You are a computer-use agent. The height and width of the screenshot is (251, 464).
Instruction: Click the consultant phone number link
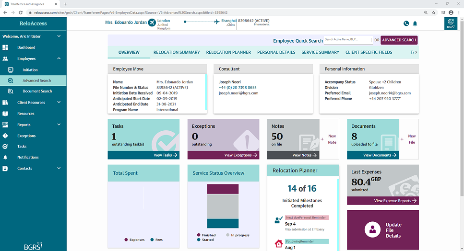coord(238,87)
